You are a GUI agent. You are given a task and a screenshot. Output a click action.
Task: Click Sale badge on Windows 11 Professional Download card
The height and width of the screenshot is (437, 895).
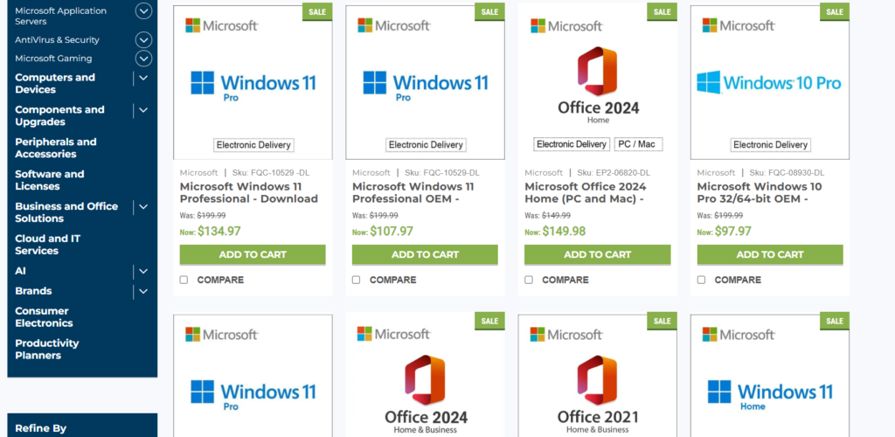tap(317, 12)
